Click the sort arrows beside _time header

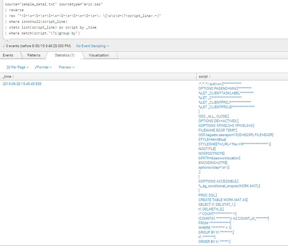[13, 77]
